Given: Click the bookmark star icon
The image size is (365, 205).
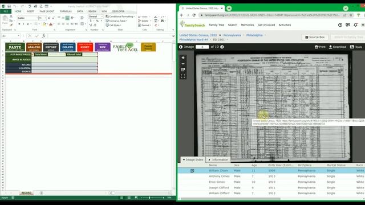Looking at the screenshot, I should point(351,15).
